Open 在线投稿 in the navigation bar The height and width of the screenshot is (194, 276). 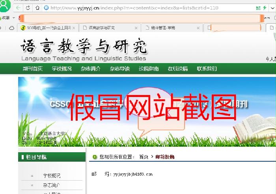coord(177,69)
